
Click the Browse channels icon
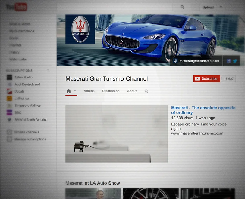point(9,132)
